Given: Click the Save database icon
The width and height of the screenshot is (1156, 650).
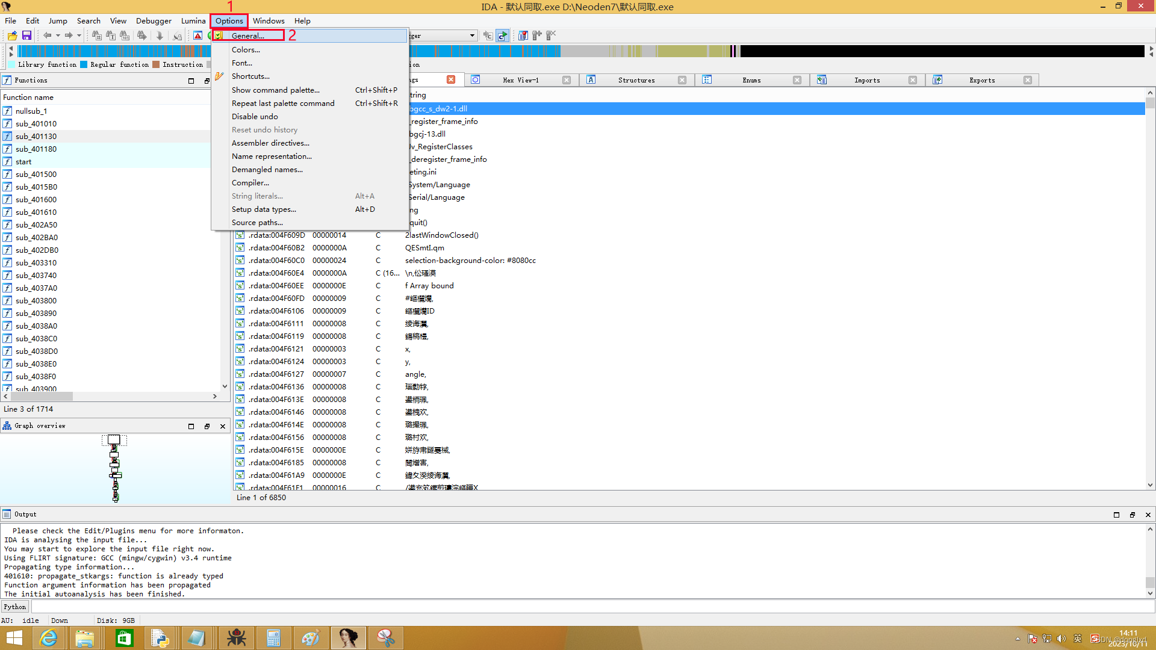Looking at the screenshot, I should pos(26,36).
